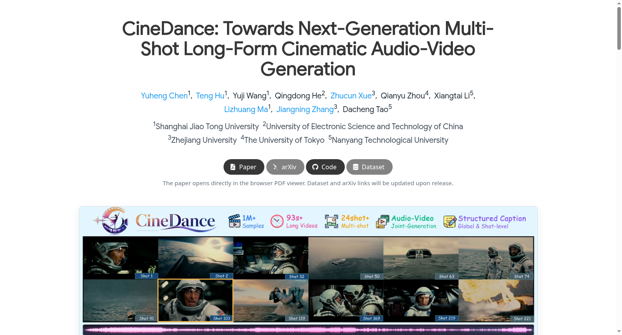Click the Audio-Video Joint-Generation icon
This screenshot has width=622, height=335.
click(x=383, y=221)
